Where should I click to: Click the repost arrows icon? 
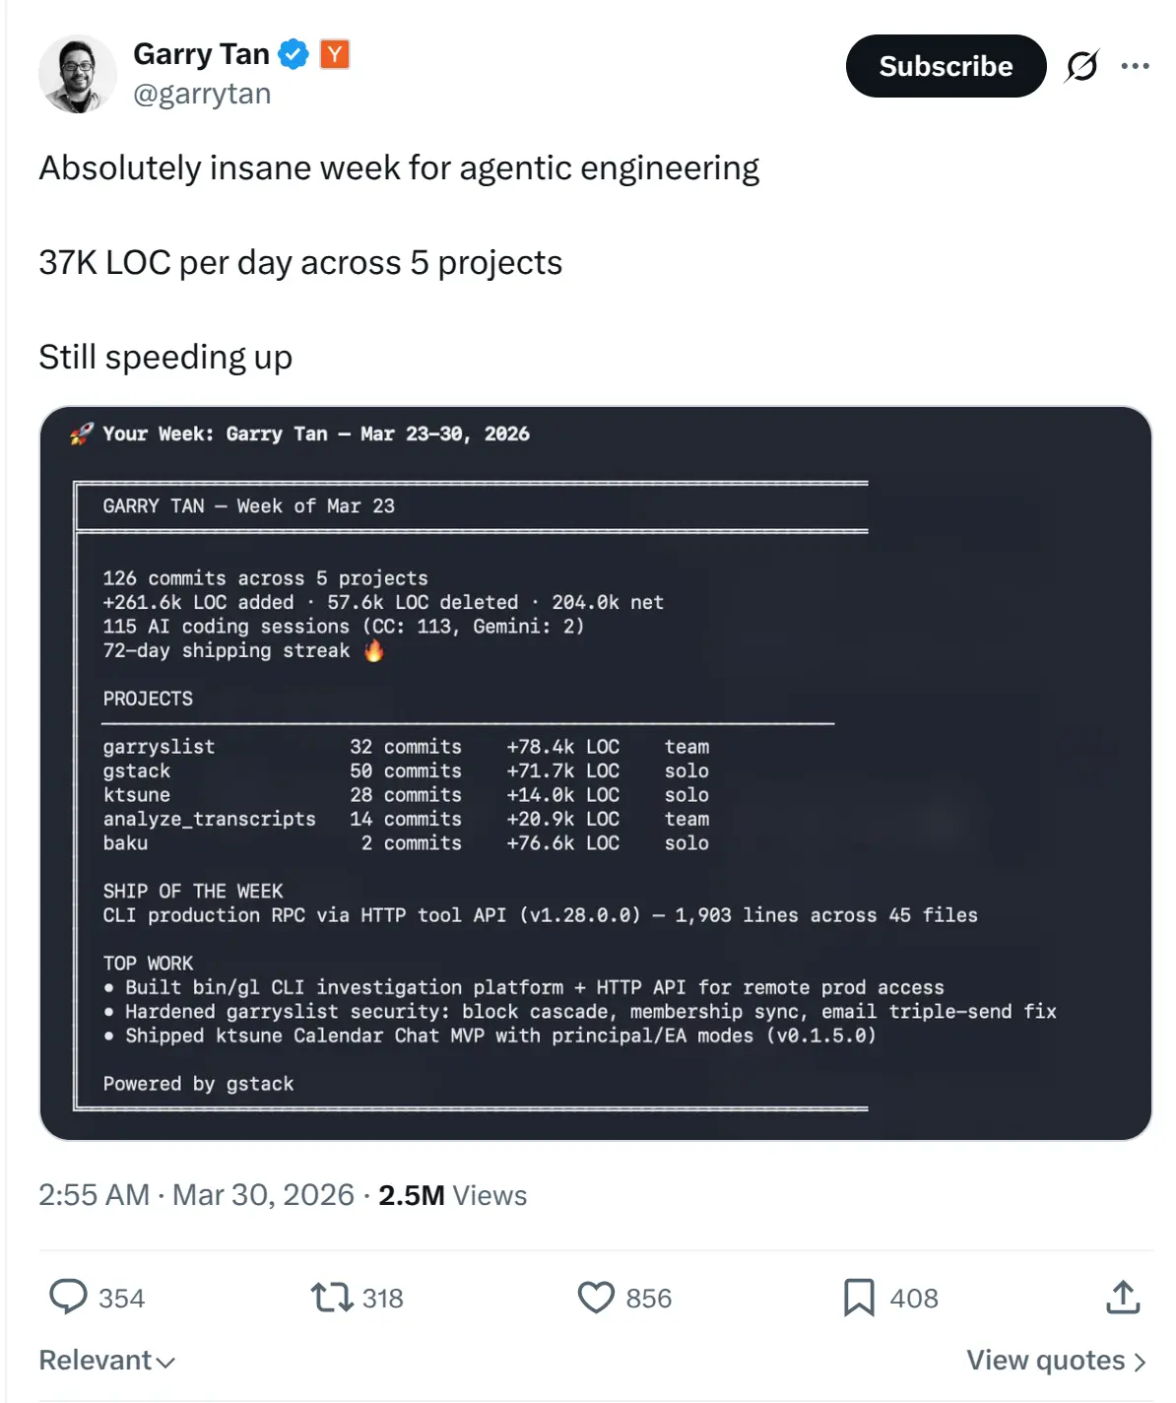click(x=332, y=1297)
